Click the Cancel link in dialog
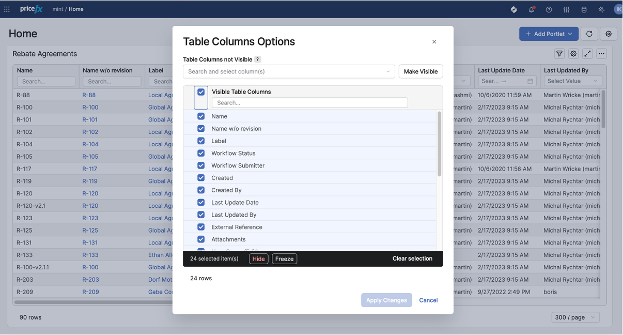The height and width of the screenshot is (335, 623). (x=428, y=300)
